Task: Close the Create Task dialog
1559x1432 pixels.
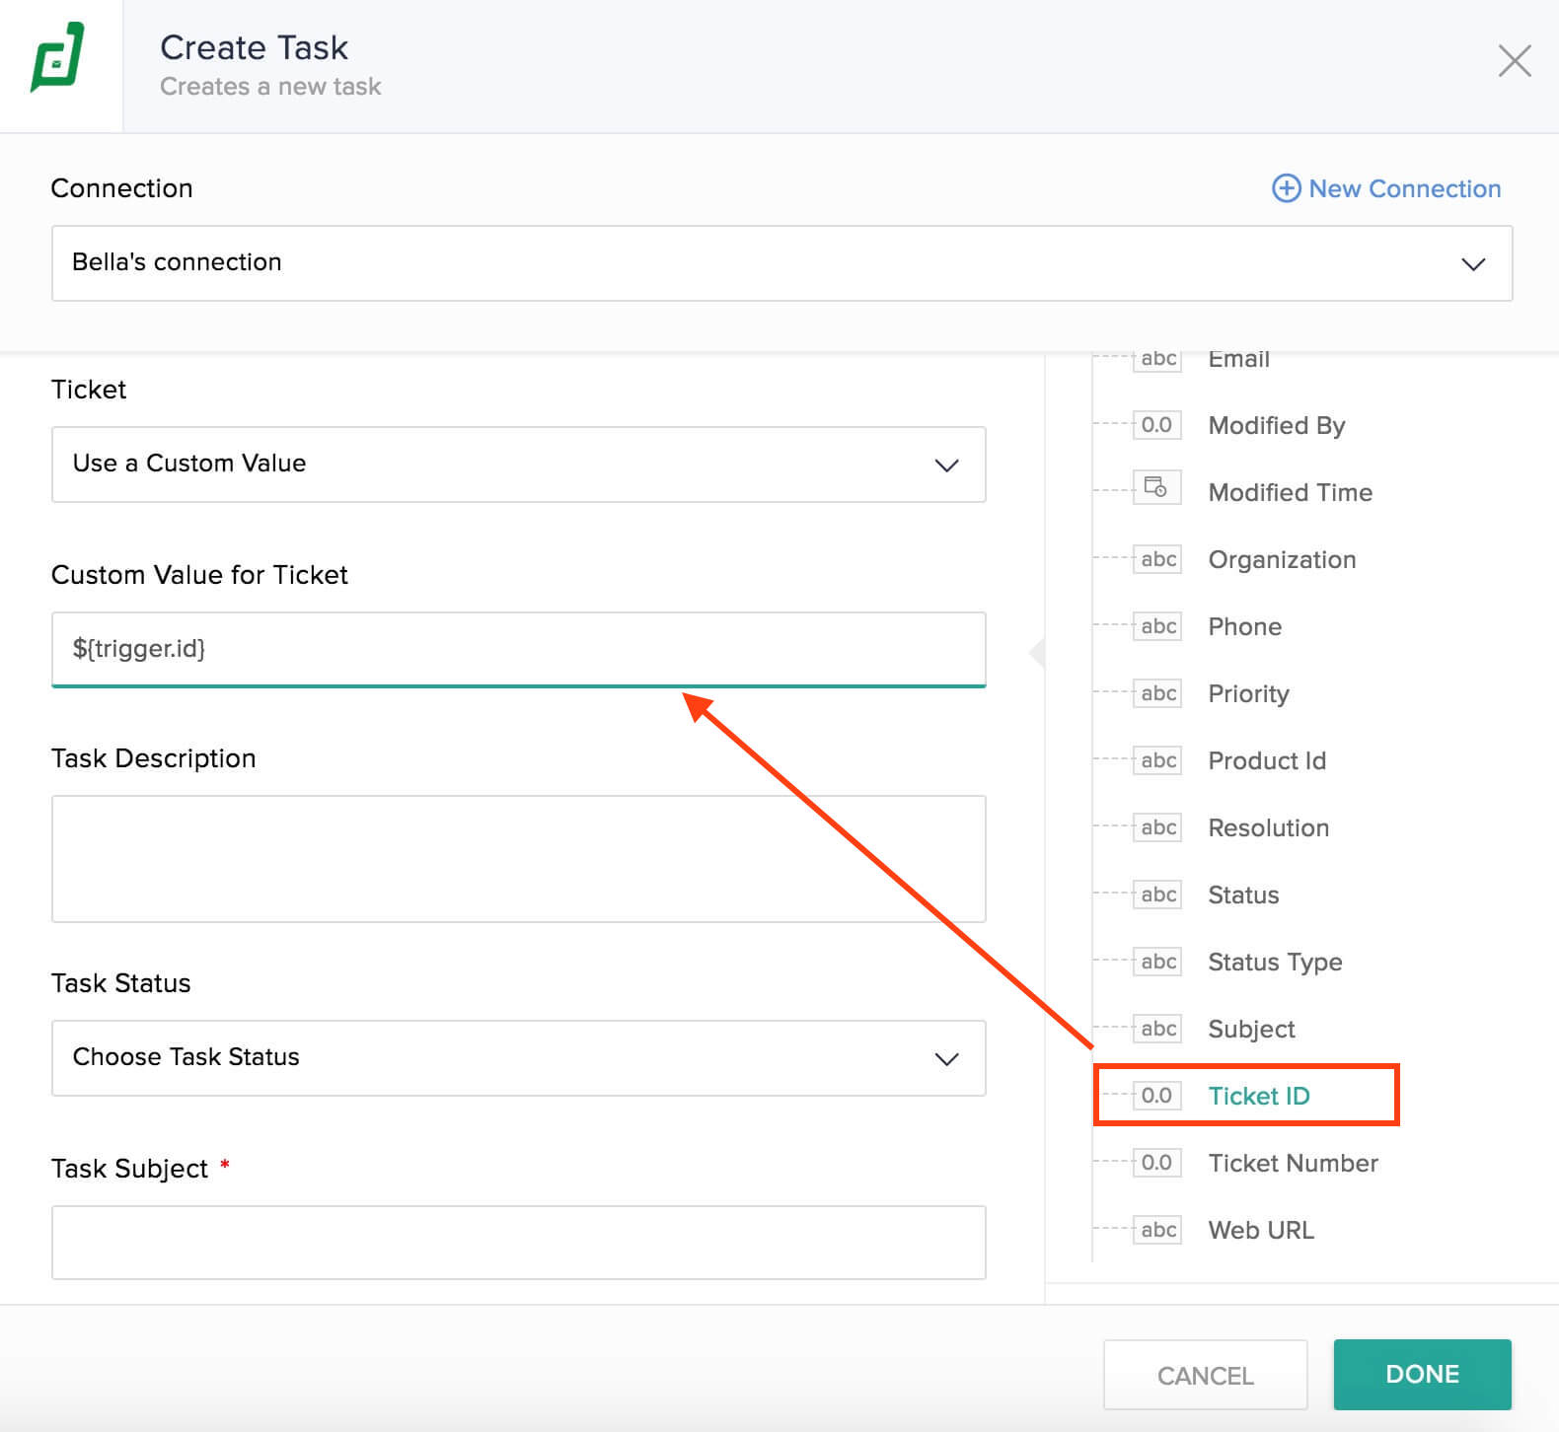Action: 1514,61
